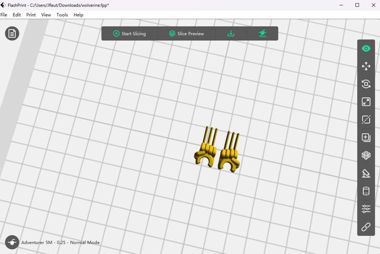This screenshot has height=254, width=380.
Task: Open the Print menu
Action: click(x=31, y=15)
